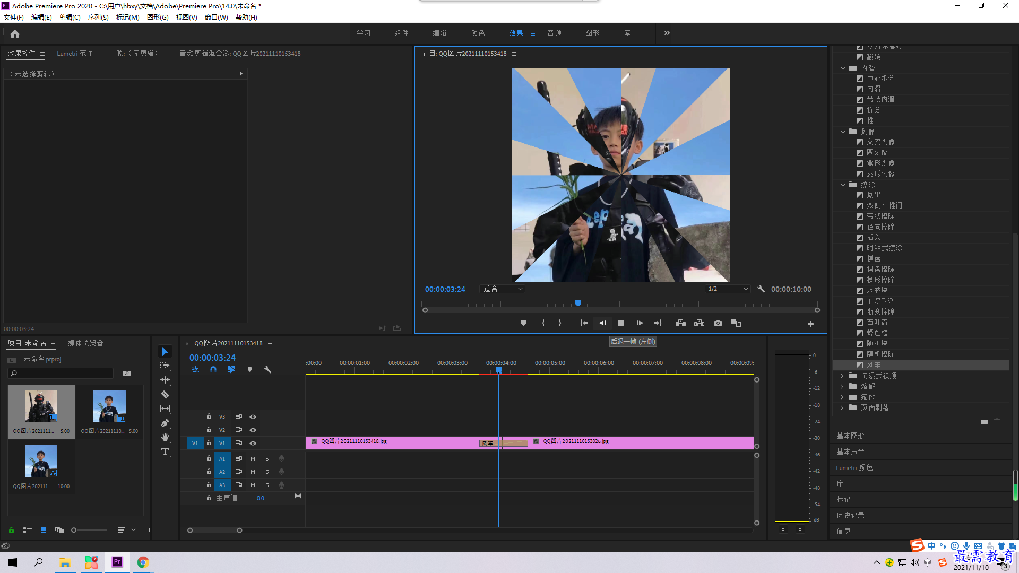Image resolution: width=1019 pixels, height=573 pixels.
Task: Click the Home icon
Action: [15, 33]
